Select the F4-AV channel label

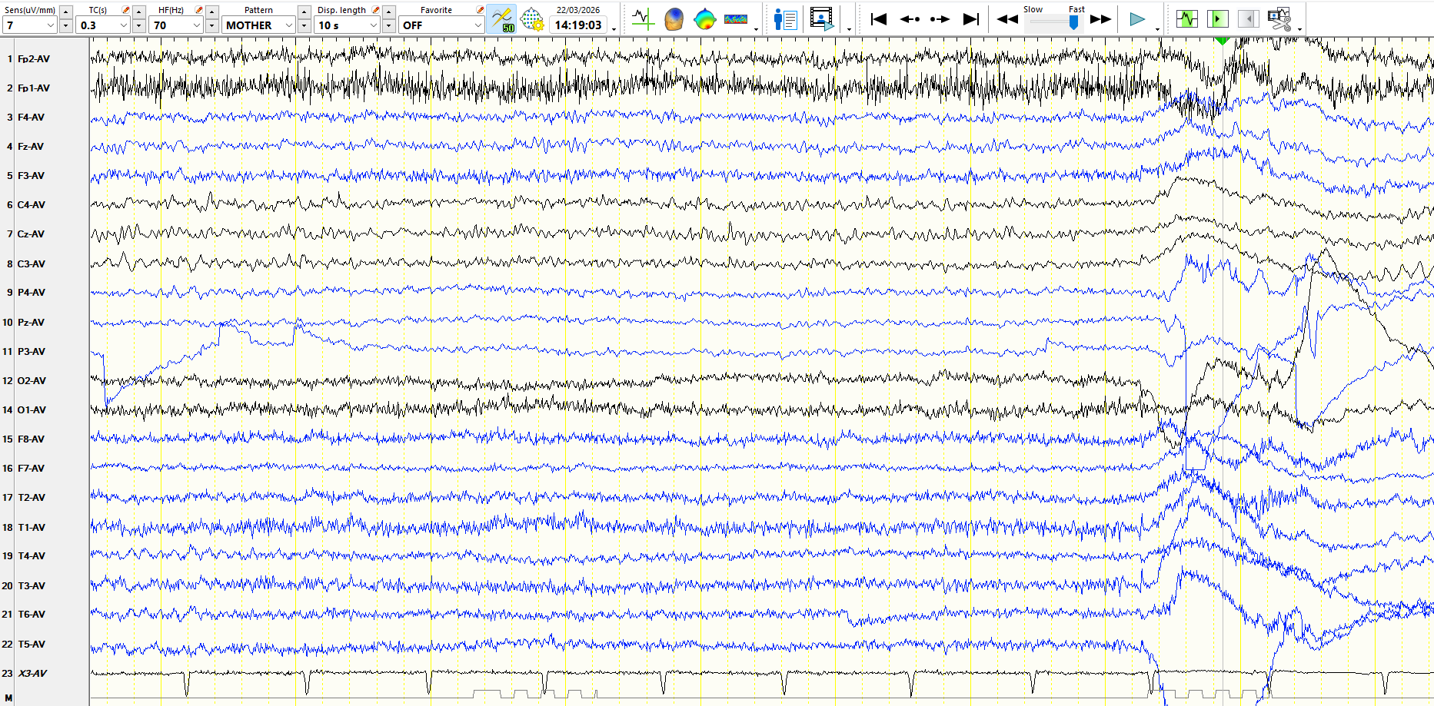coord(31,118)
